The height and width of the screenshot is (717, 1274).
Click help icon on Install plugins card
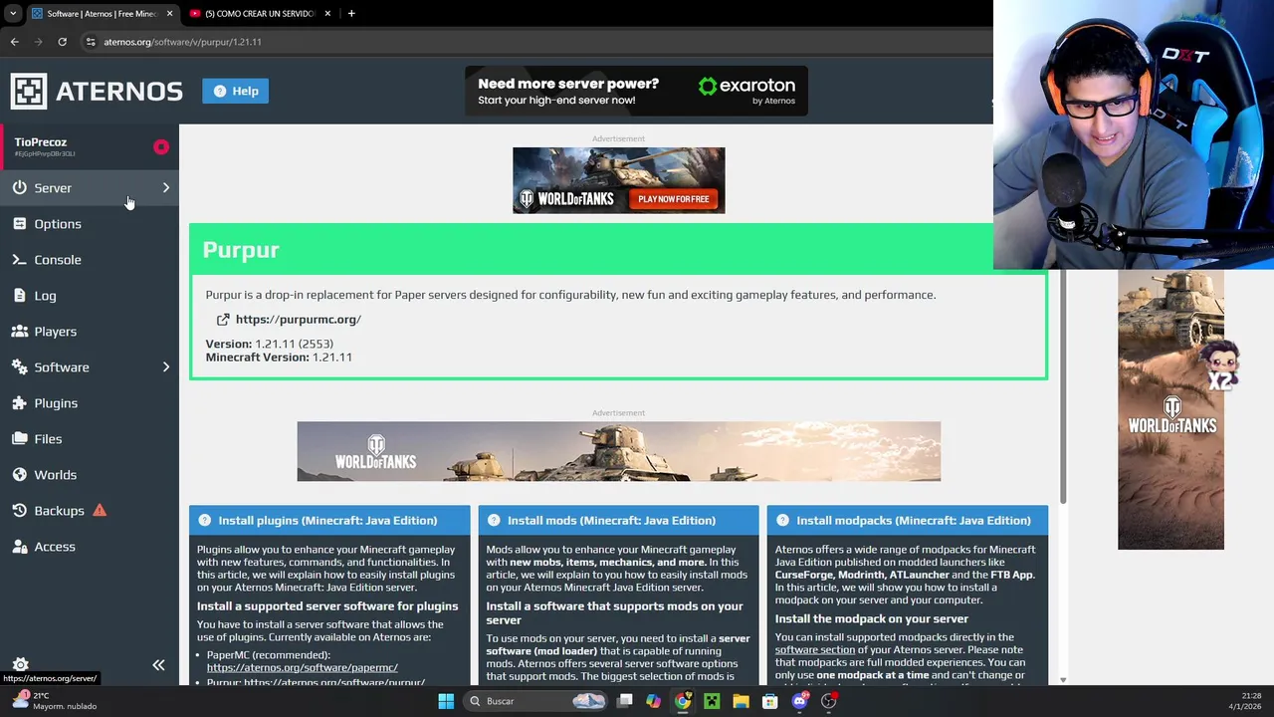(204, 520)
